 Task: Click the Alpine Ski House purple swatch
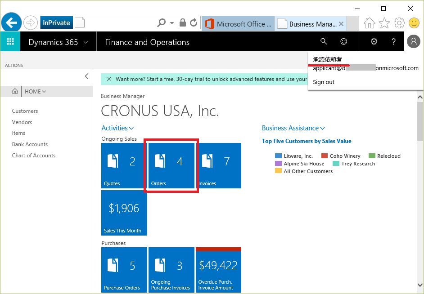coord(278,163)
